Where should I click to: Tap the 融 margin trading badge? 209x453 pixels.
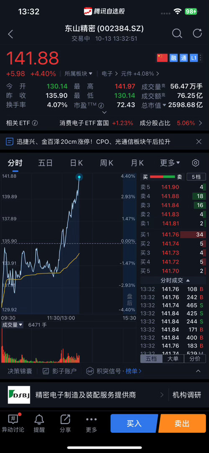pyautogui.click(x=173, y=58)
